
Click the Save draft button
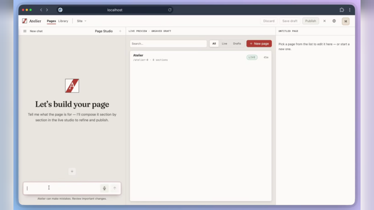point(290,21)
